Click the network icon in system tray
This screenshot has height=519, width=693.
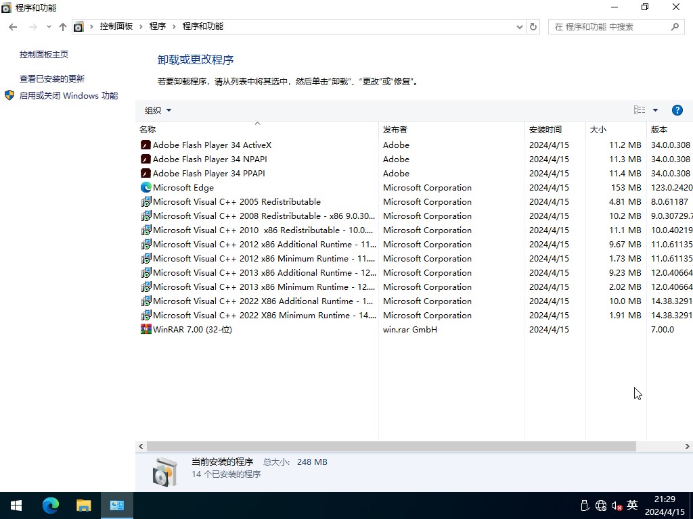600,505
